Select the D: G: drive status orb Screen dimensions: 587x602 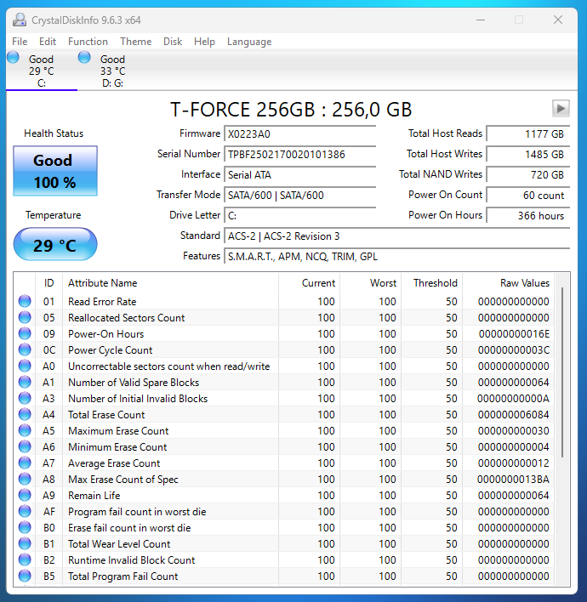[x=84, y=57]
